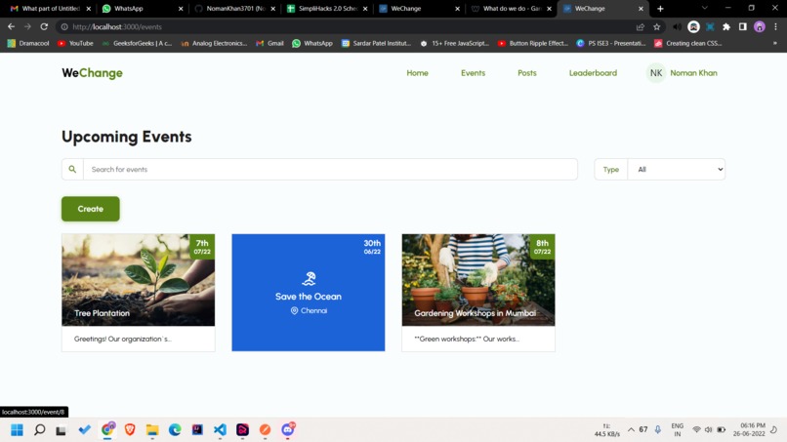Click '**Green workshops:** Our works..' text
The image size is (787, 442).
(467, 339)
